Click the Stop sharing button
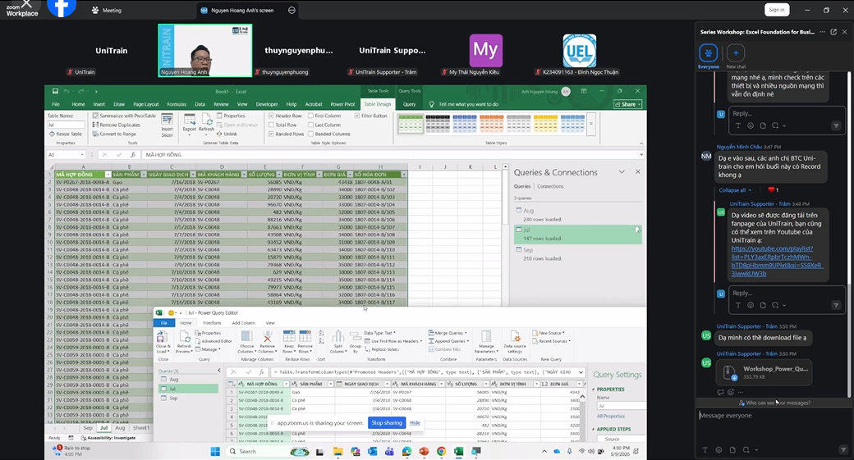 pos(387,422)
